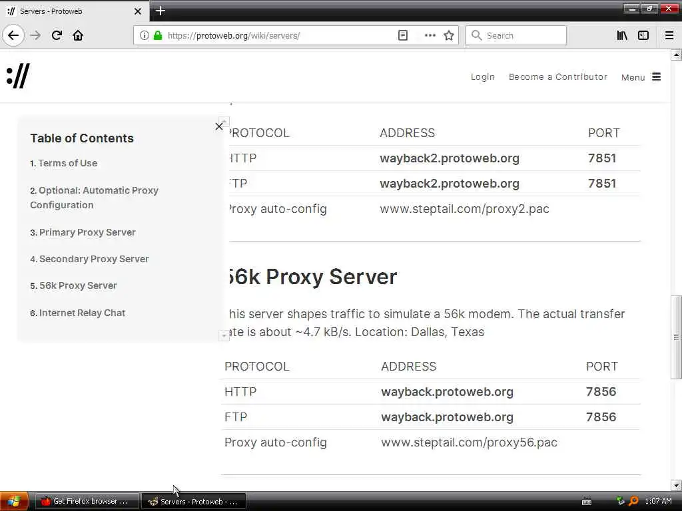Click the Menu text in header

tap(633, 77)
